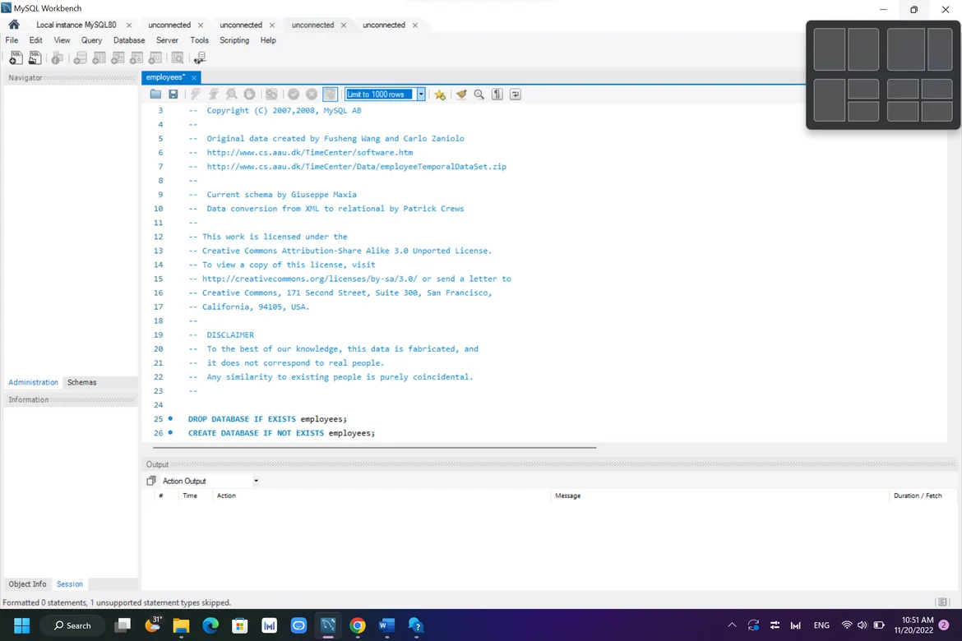Click the reconnect to DBMS icon

[x=199, y=58]
